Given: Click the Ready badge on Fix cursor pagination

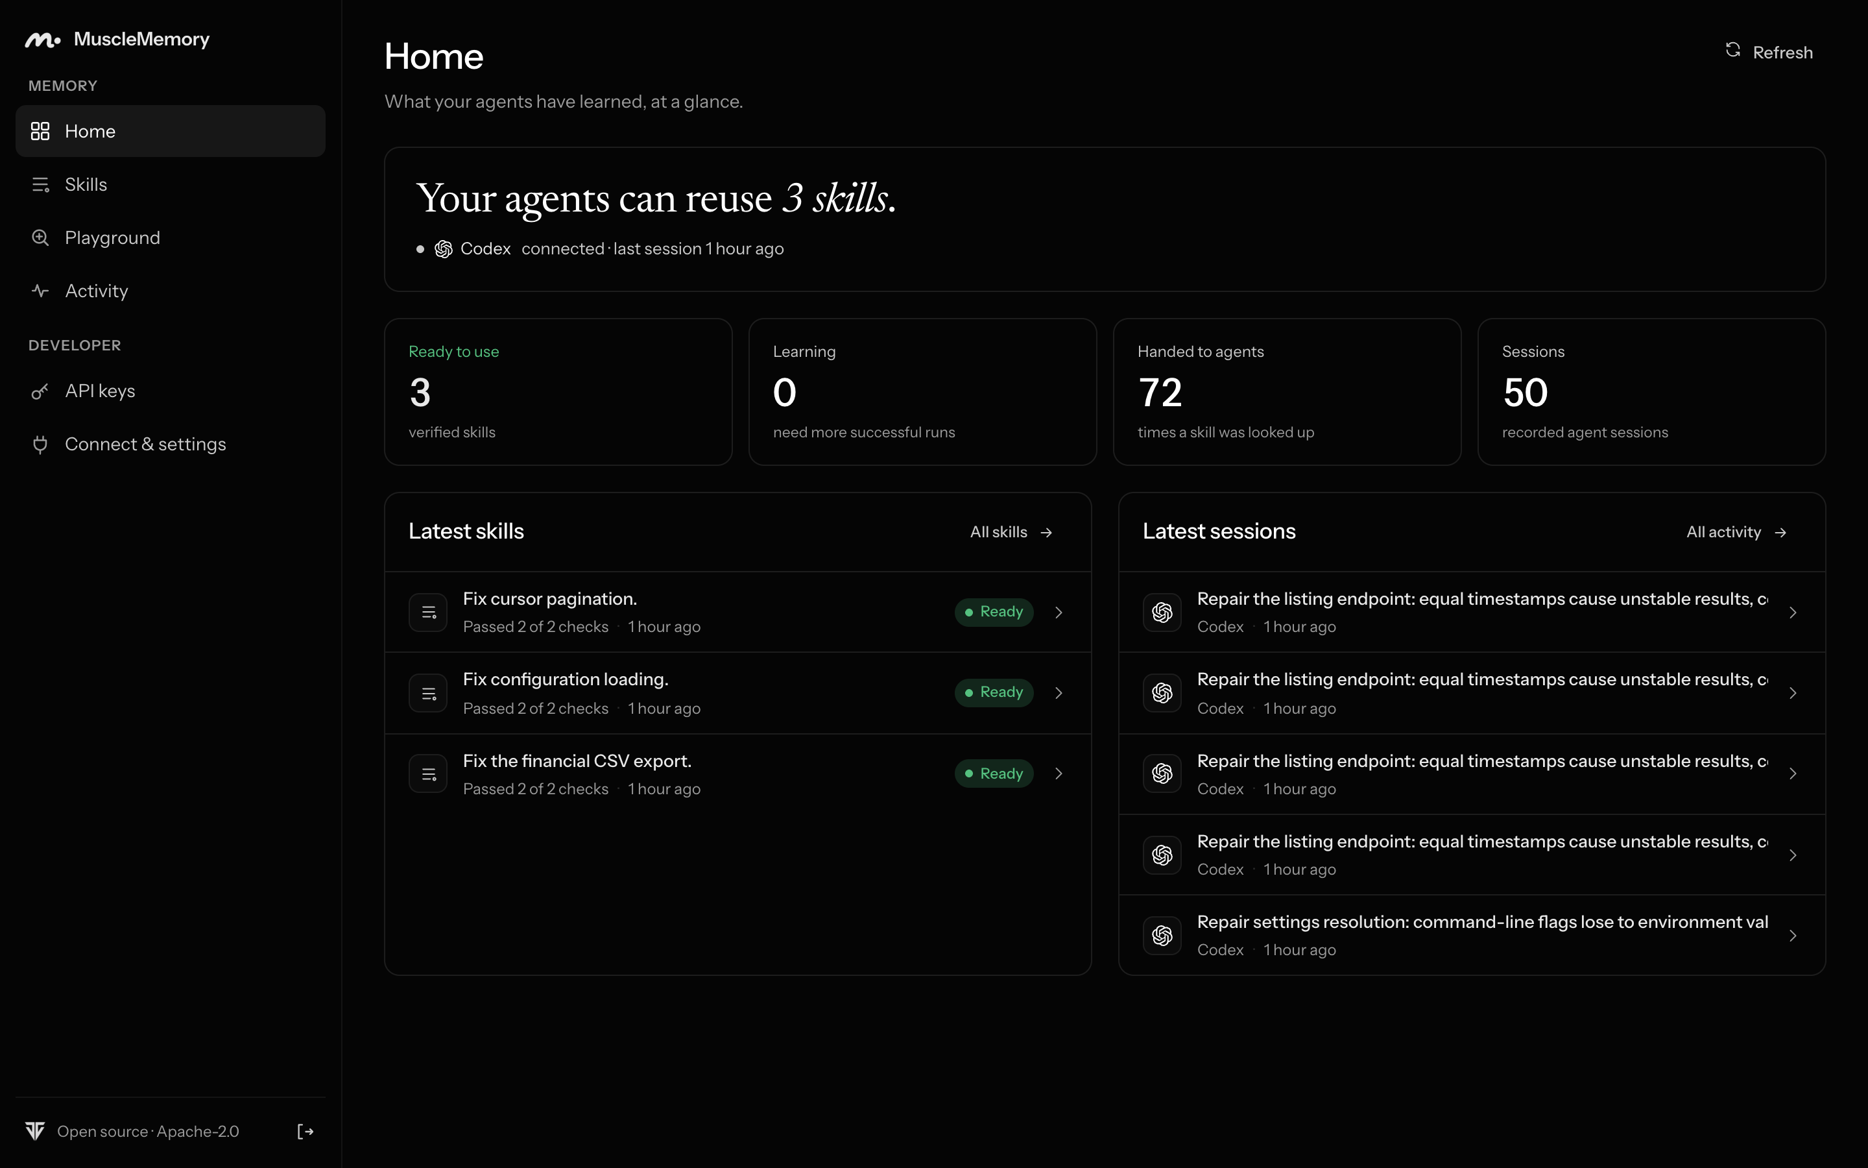Looking at the screenshot, I should point(994,612).
